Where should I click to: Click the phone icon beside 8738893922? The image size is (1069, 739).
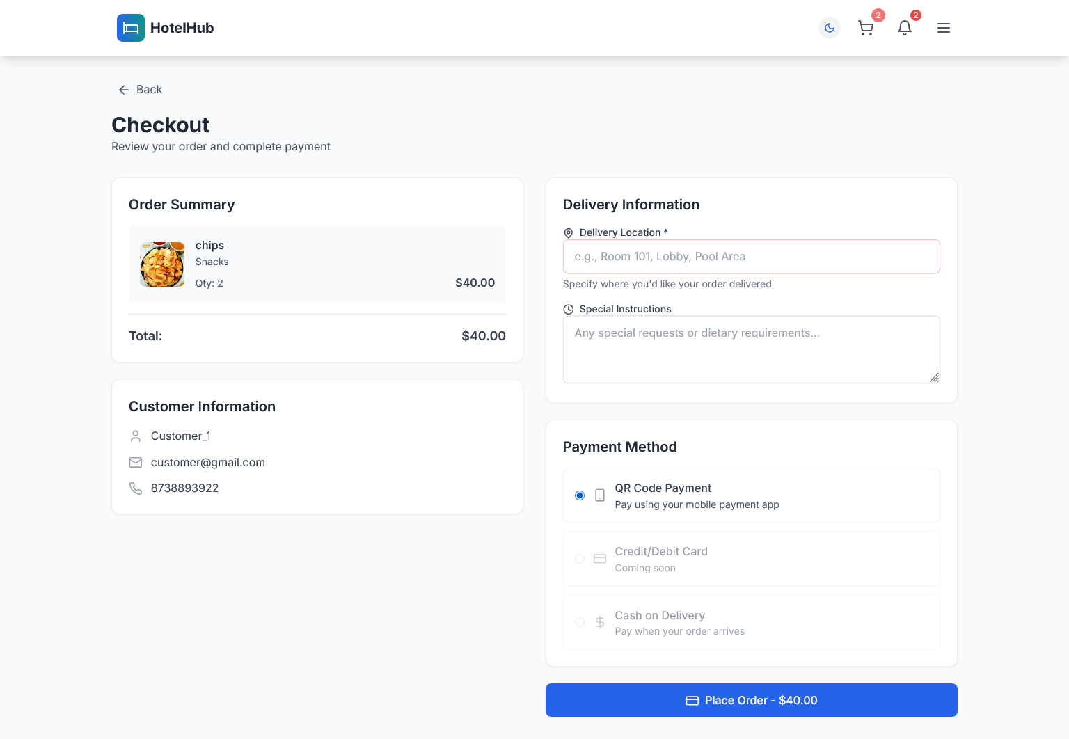(x=136, y=488)
